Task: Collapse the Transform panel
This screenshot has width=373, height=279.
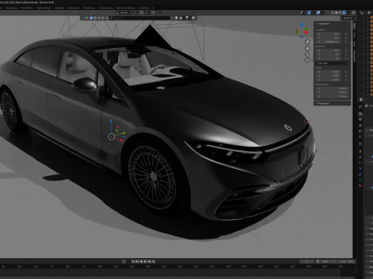Action: point(323,24)
